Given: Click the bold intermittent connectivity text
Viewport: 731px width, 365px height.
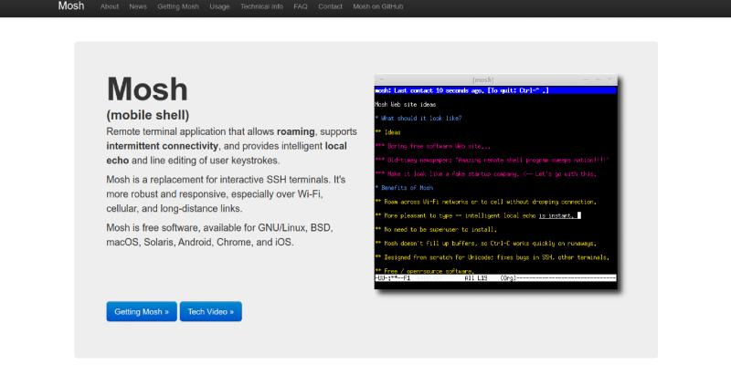Looking at the screenshot, I should (x=163, y=145).
